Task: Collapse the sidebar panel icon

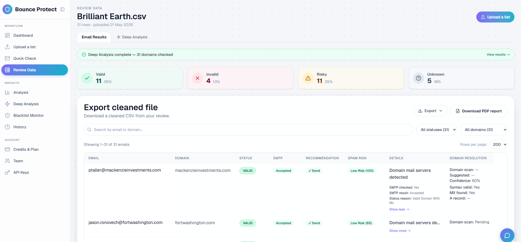Action: coord(62,9)
